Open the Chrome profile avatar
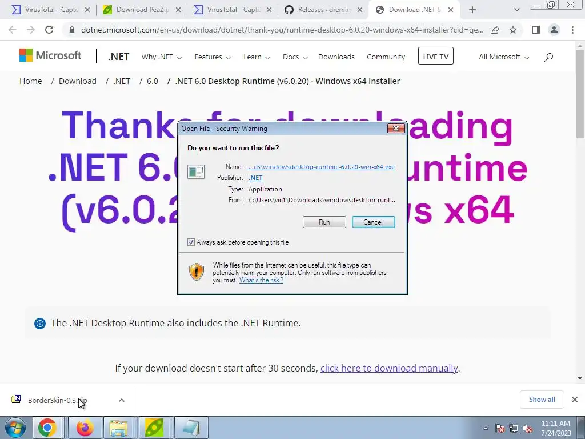The image size is (585, 439). 554,30
